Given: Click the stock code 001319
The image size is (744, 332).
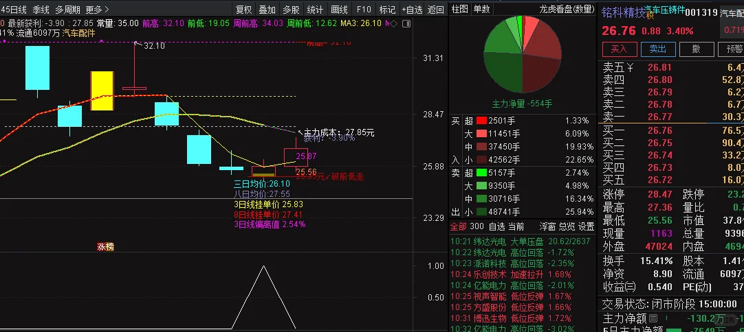Looking at the screenshot, I should coord(701,13).
